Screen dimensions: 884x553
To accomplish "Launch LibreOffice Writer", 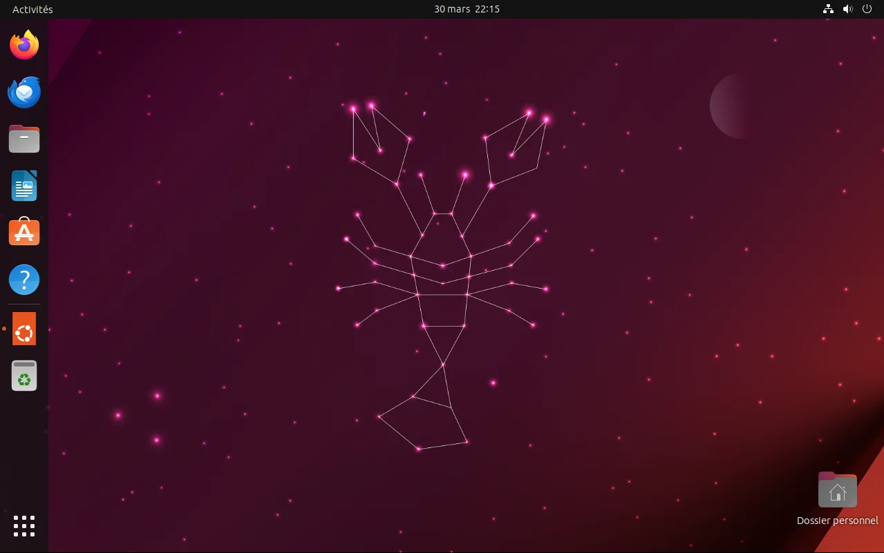I will [x=24, y=186].
